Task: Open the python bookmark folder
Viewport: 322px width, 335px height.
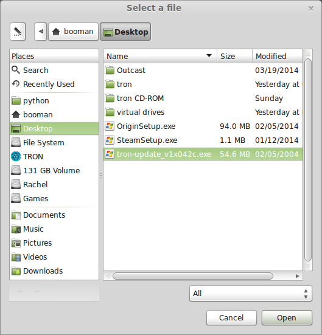Action: coord(54,101)
